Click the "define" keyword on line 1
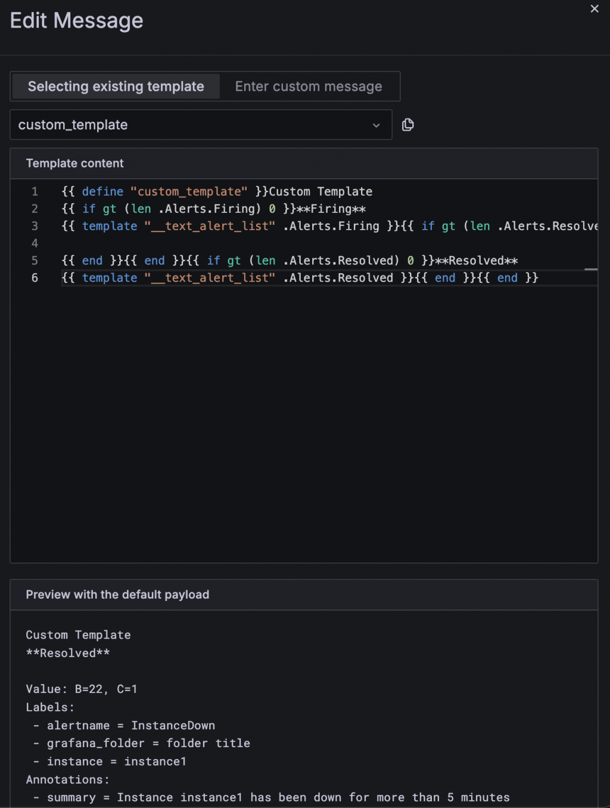 (102, 191)
